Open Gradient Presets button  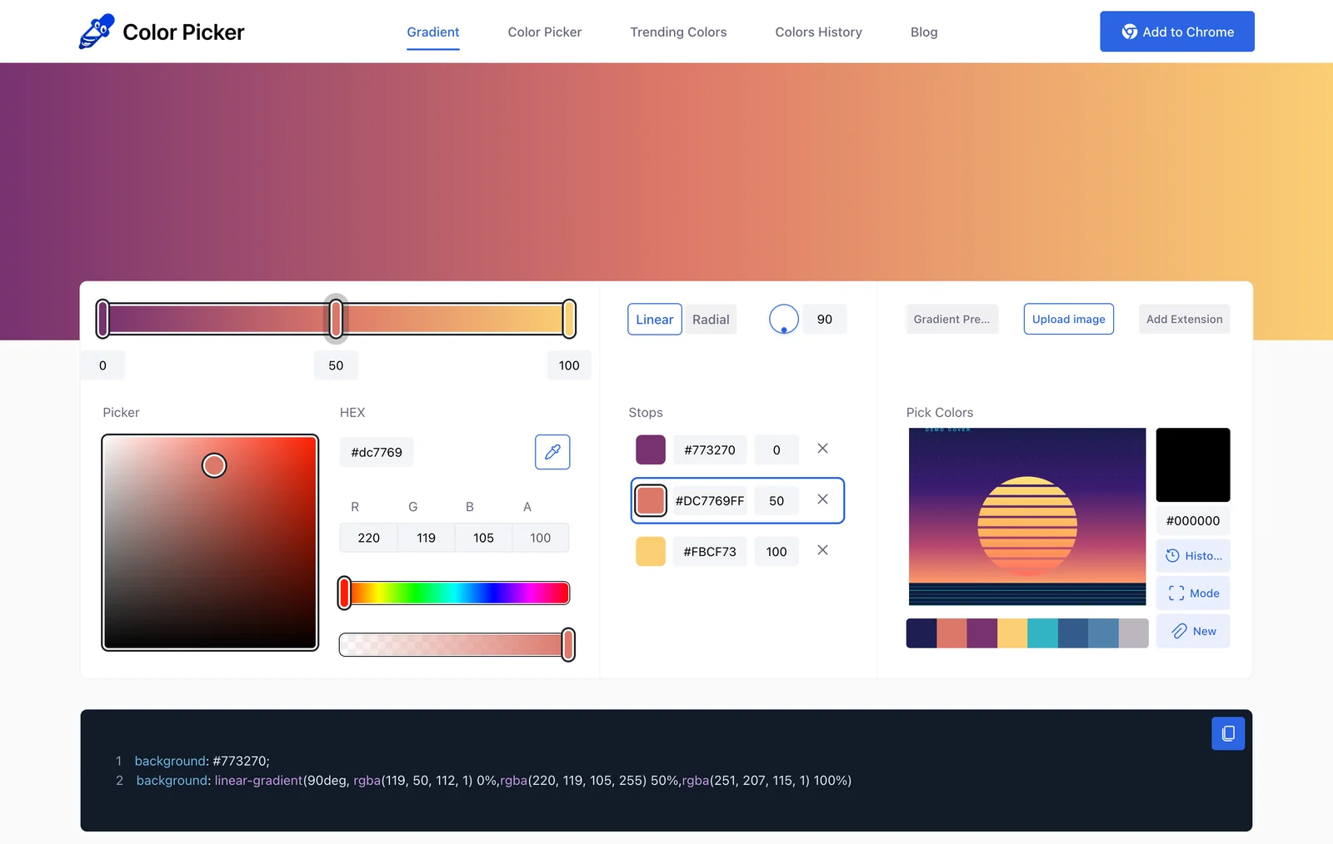pos(951,320)
